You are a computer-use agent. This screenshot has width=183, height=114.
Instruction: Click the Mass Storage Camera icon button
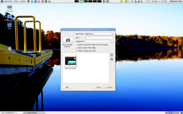[x=68, y=40]
